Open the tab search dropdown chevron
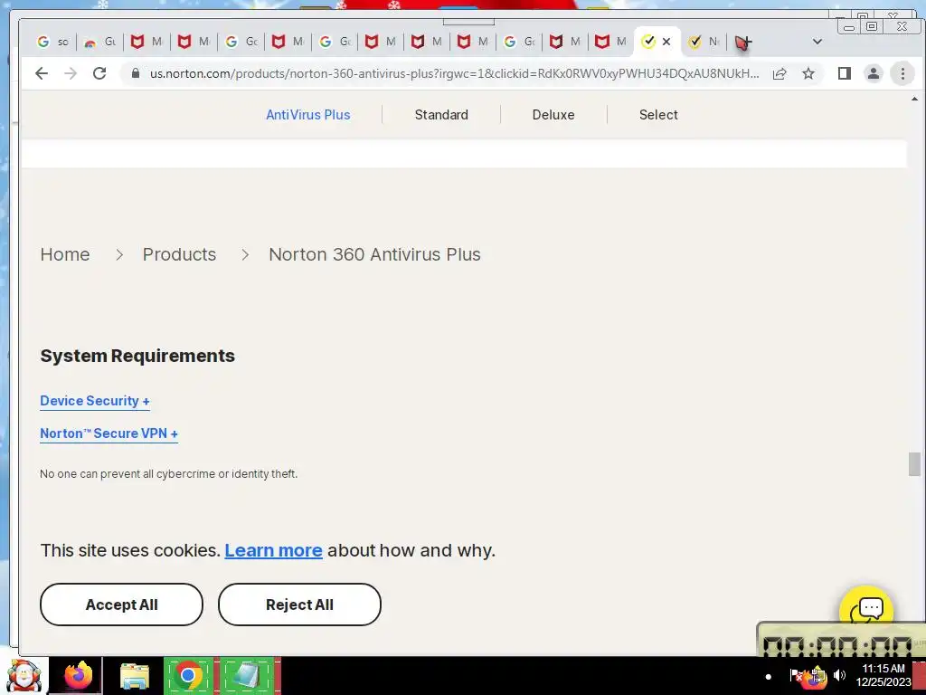This screenshot has width=926, height=695. [817, 42]
